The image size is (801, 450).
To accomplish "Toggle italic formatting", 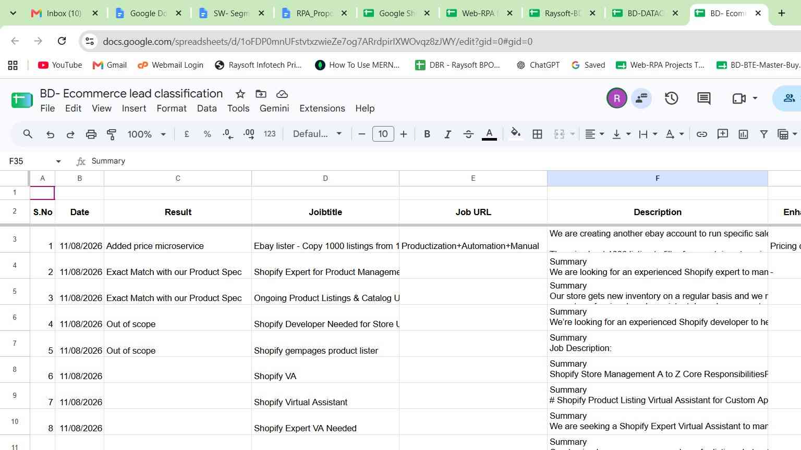I will tap(447, 134).
